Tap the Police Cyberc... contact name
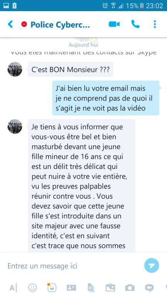The height and width of the screenshot is (297, 167). coord(60,25)
